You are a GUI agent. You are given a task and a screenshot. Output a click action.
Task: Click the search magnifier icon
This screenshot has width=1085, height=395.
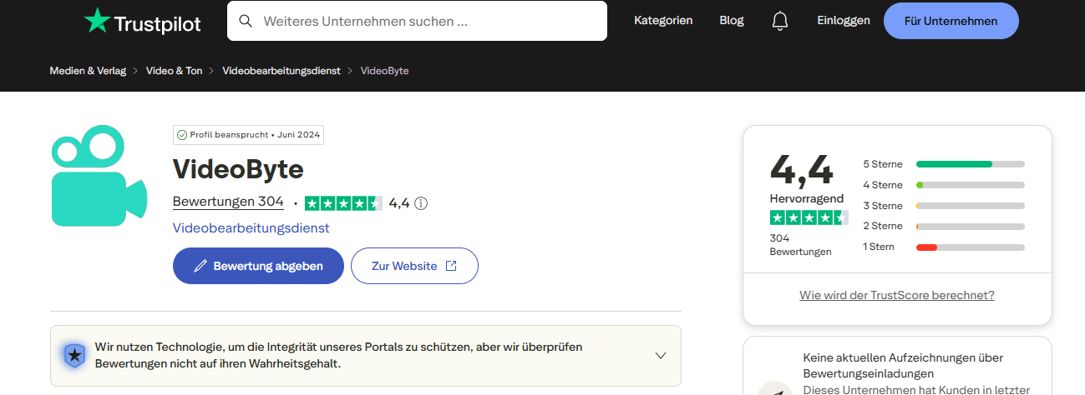click(246, 21)
